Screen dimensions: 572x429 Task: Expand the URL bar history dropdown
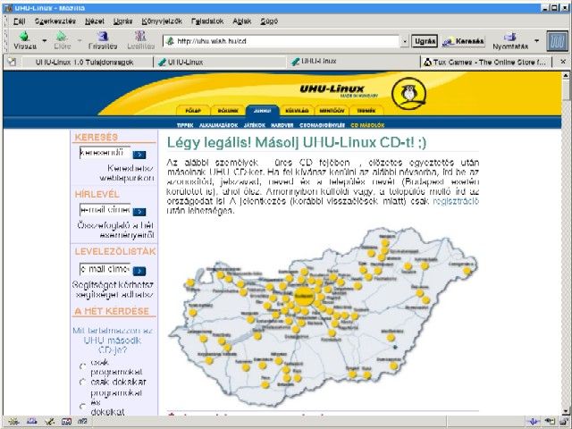click(x=405, y=42)
